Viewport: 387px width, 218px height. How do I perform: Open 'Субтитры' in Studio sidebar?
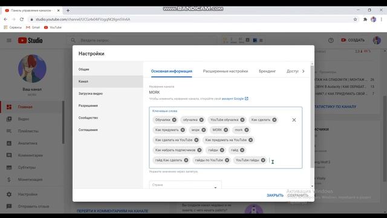click(x=31, y=167)
